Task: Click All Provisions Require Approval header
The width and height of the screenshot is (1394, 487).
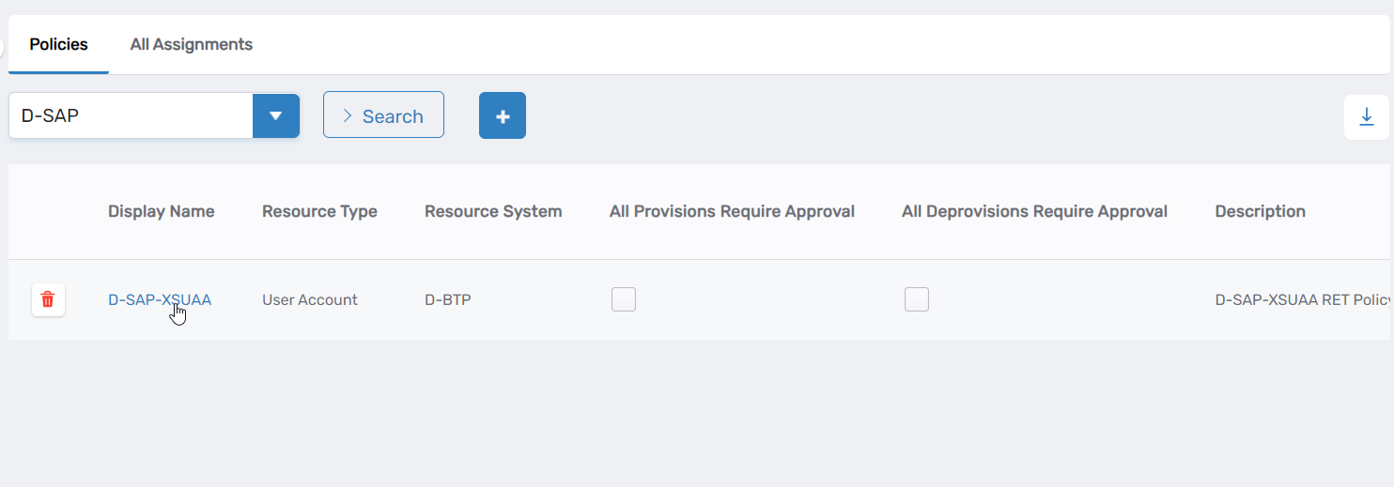Action: click(732, 211)
